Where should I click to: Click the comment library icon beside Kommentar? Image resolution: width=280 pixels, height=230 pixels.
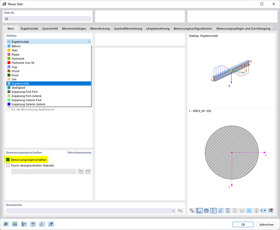(x=180, y=211)
